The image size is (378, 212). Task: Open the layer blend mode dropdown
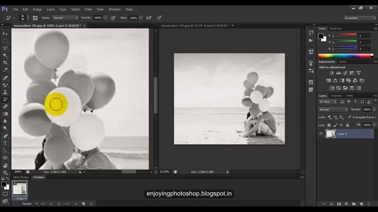click(333, 110)
